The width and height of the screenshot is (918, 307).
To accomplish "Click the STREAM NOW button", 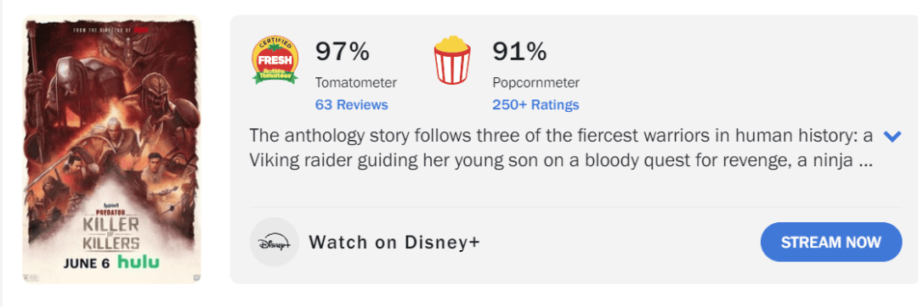I will (x=830, y=243).
